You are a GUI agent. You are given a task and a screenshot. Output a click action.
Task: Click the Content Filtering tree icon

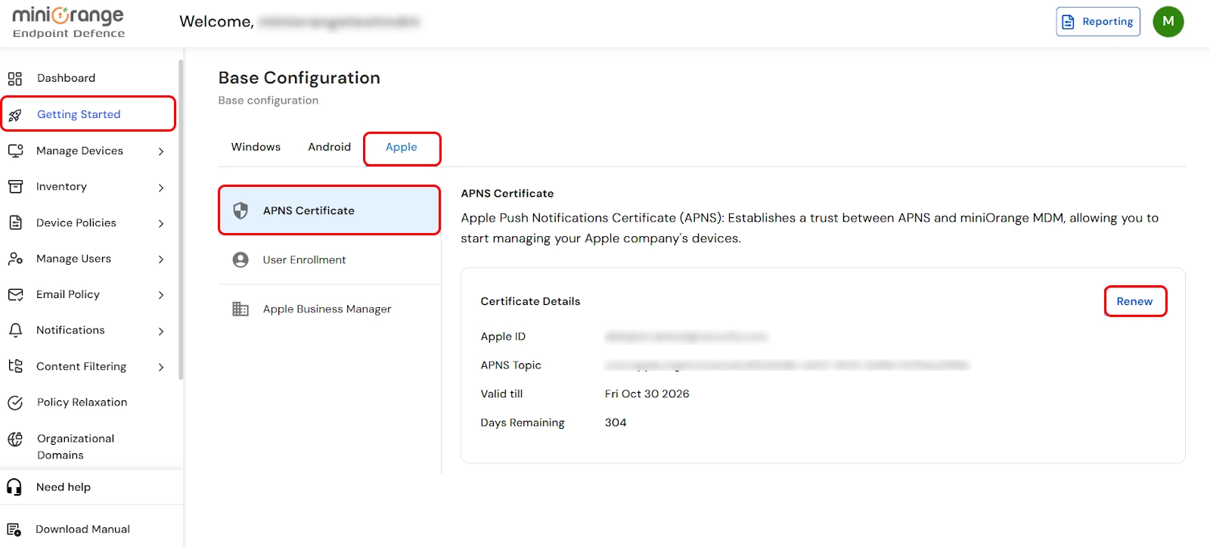(15, 366)
